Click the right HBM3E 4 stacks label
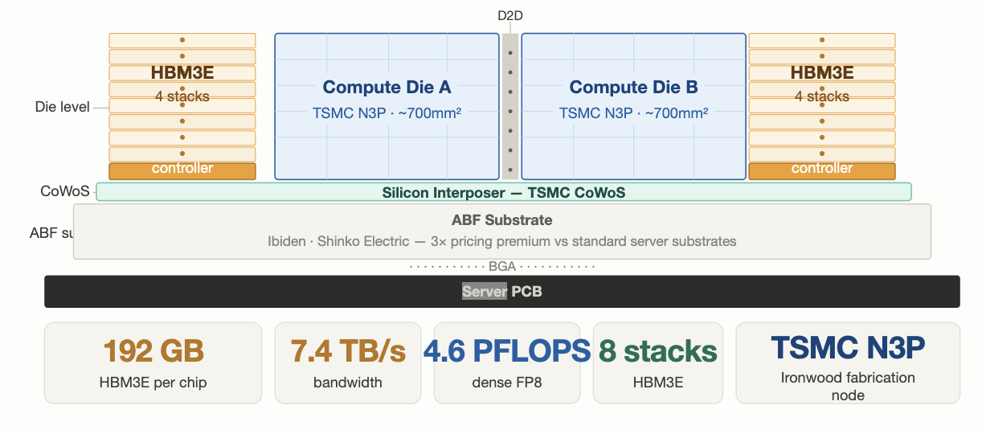Viewport: 982px width, 434px height. 822,84
